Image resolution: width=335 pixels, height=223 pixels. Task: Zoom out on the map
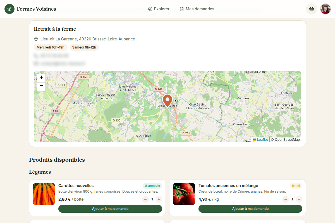pos(41,86)
